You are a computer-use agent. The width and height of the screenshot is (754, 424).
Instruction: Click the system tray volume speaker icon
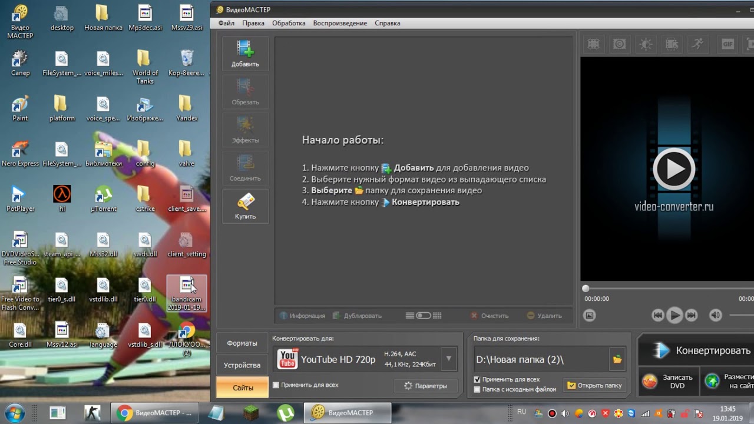565,413
